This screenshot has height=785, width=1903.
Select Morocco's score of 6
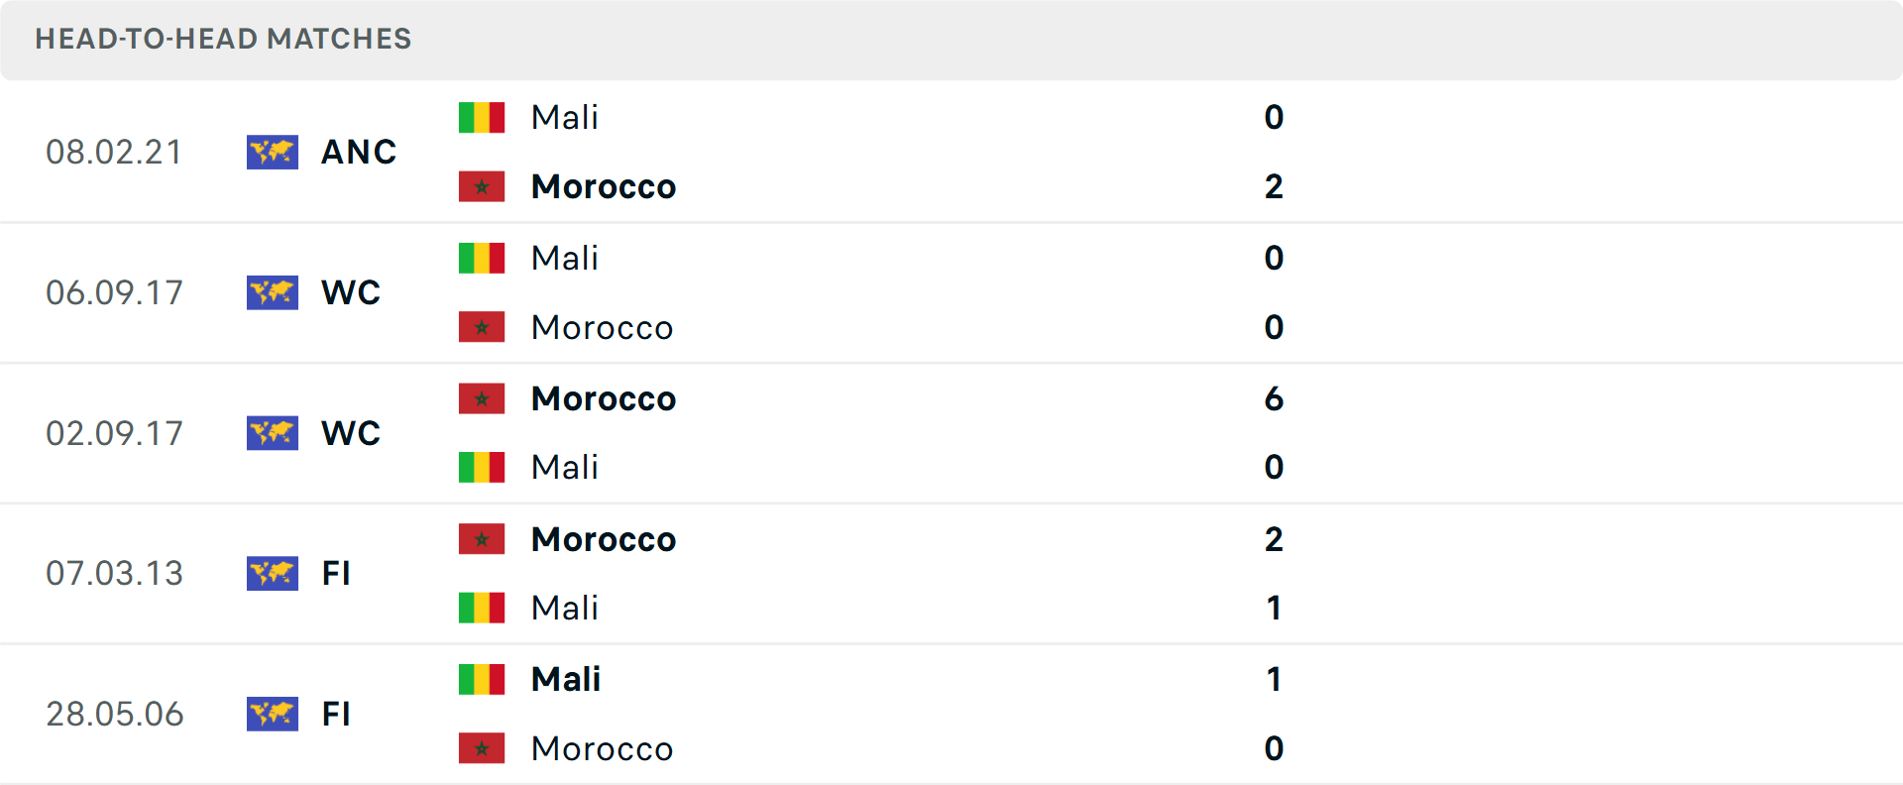[1274, 398]
